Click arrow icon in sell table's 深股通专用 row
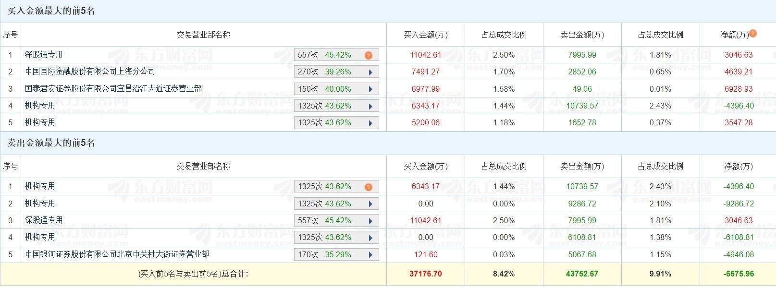This screenshot has height=288, width=776. 370,221
